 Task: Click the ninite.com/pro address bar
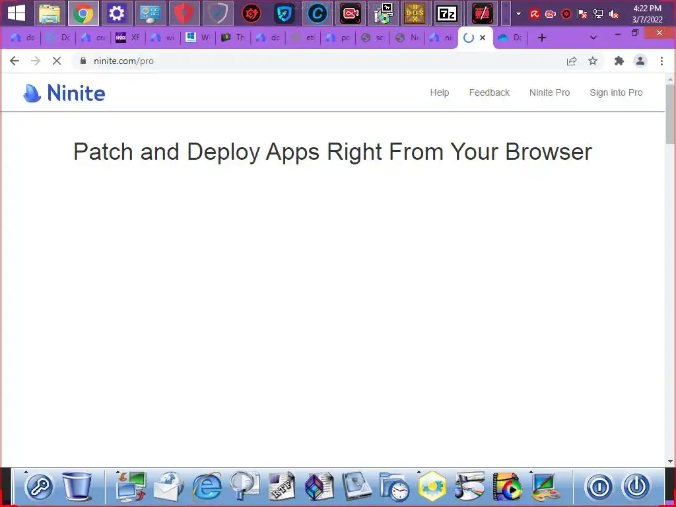point(319,61)
